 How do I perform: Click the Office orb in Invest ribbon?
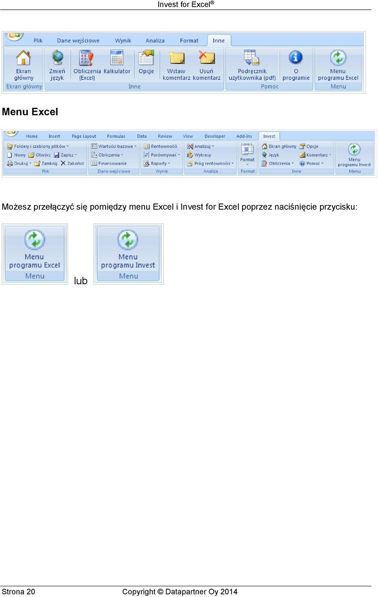14,35
